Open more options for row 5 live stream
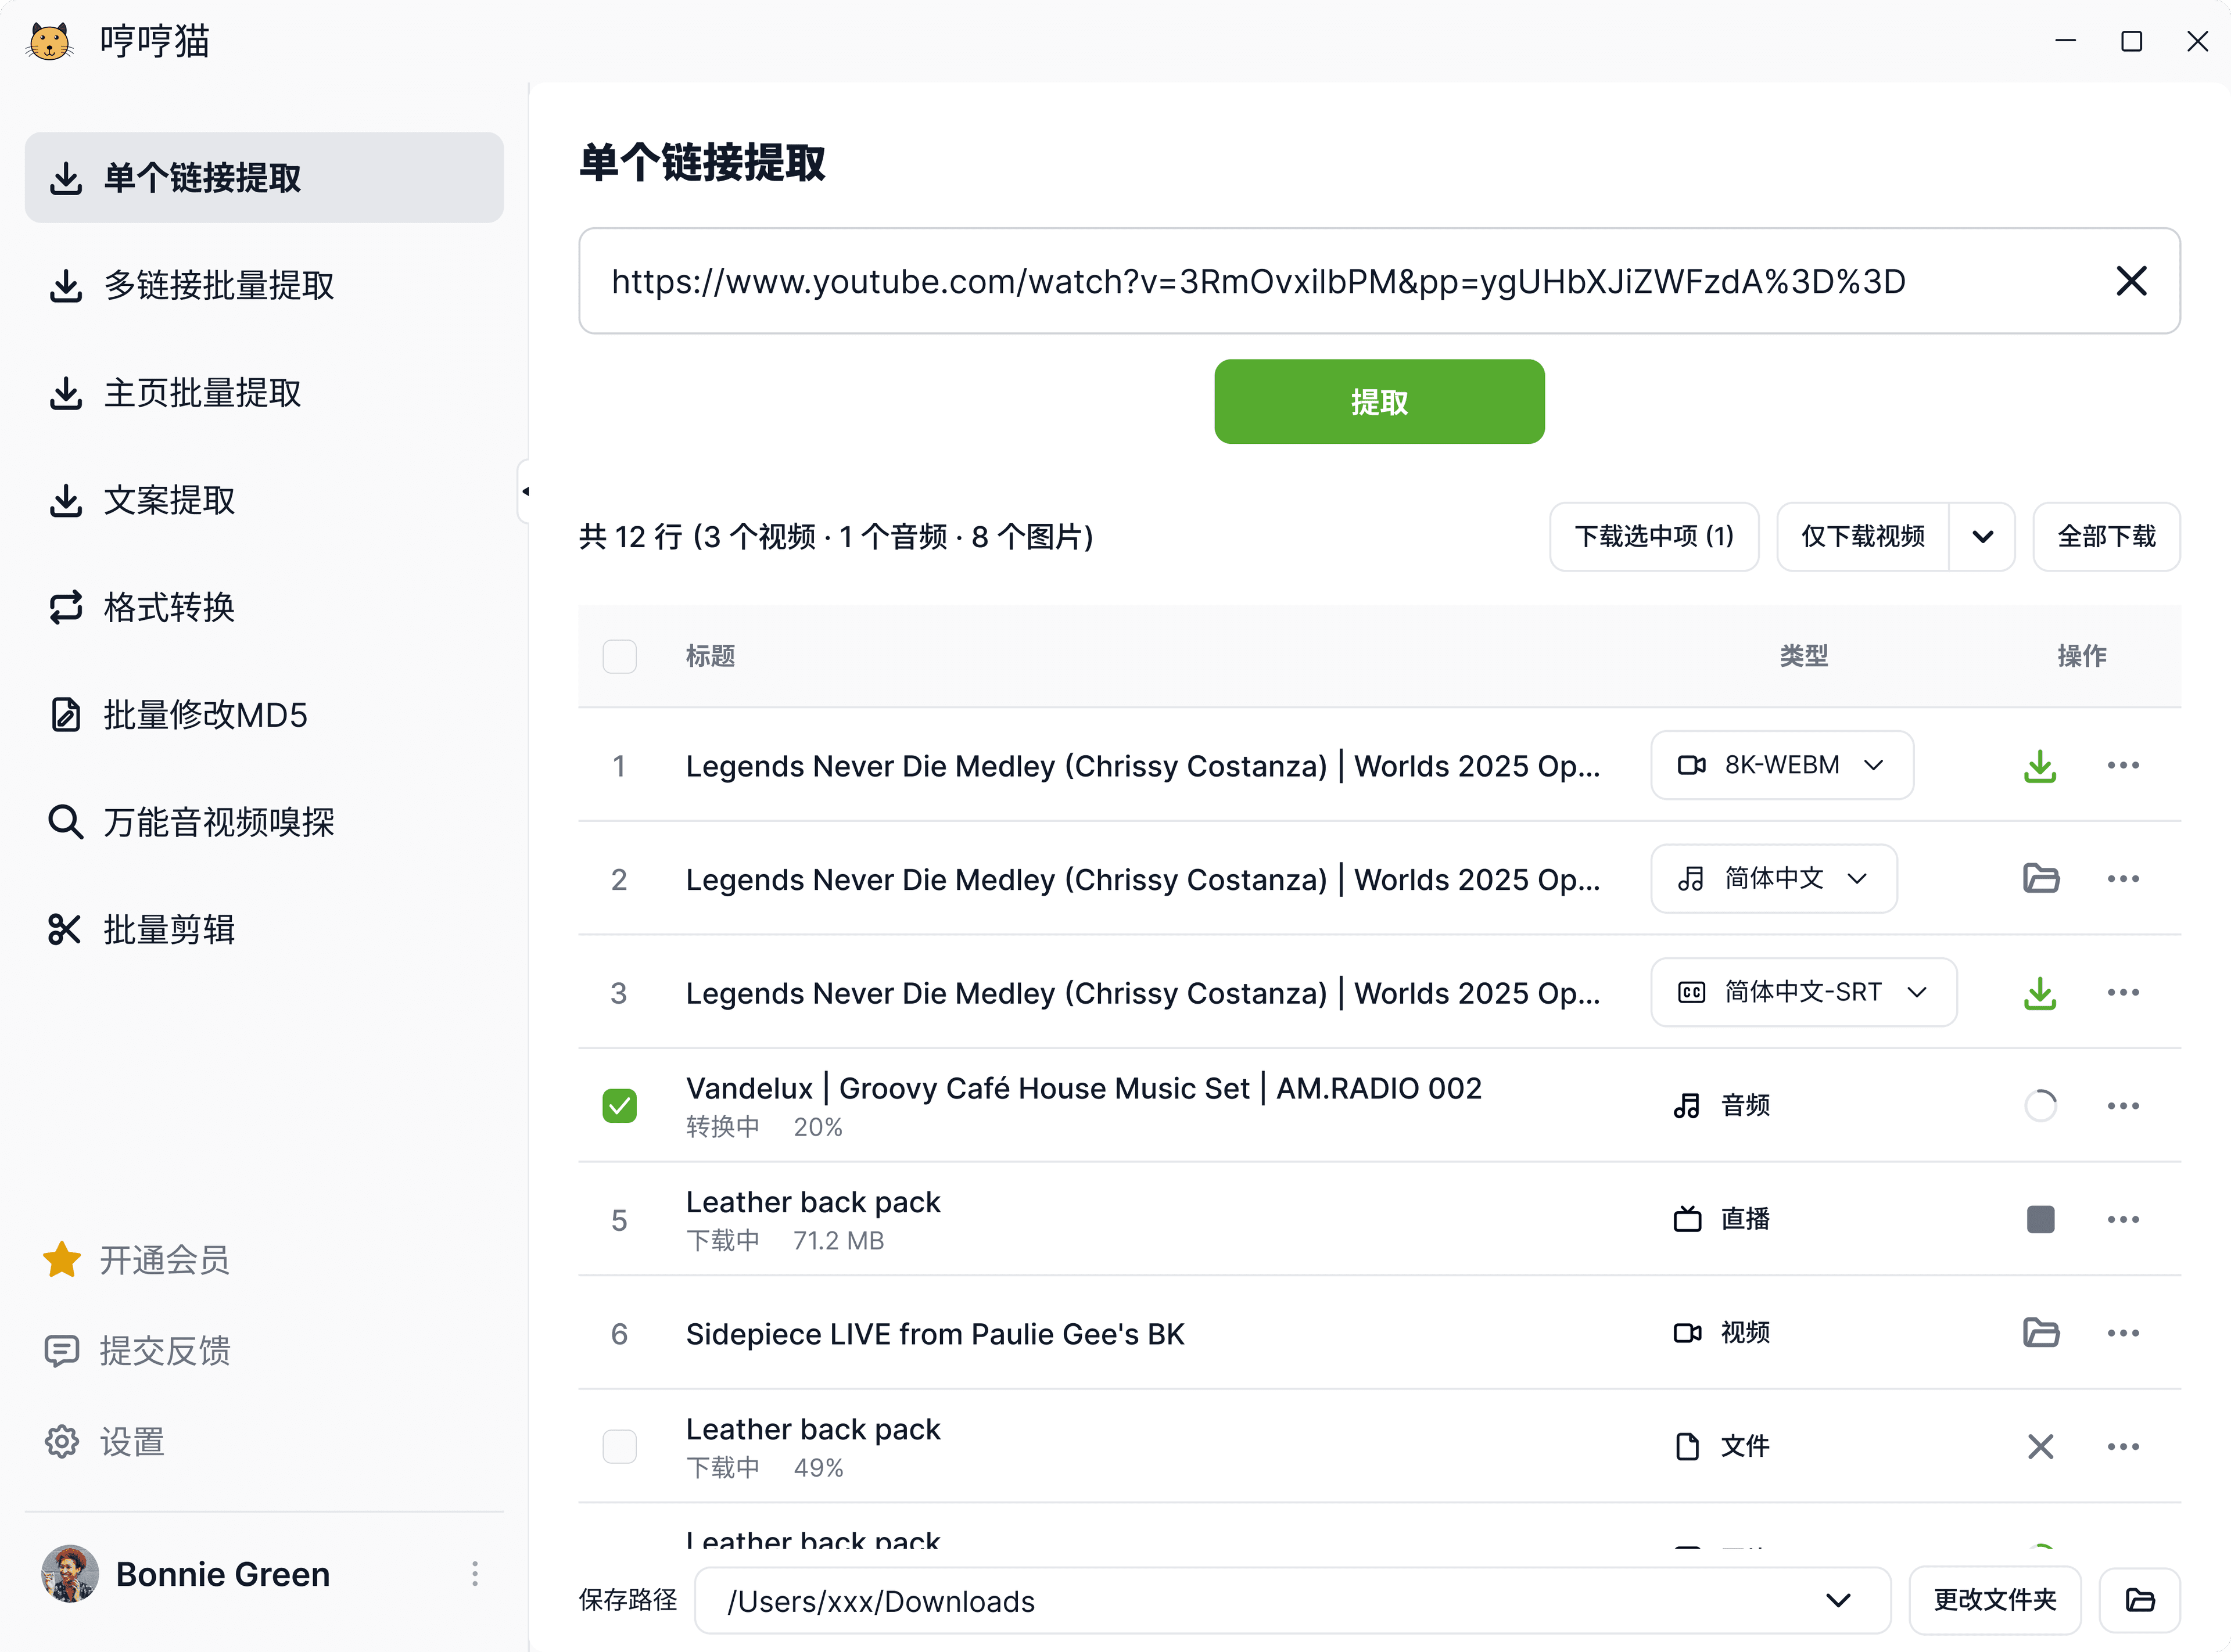The height and width of the screenshot is (1652, 2231). (2123, 1220)
